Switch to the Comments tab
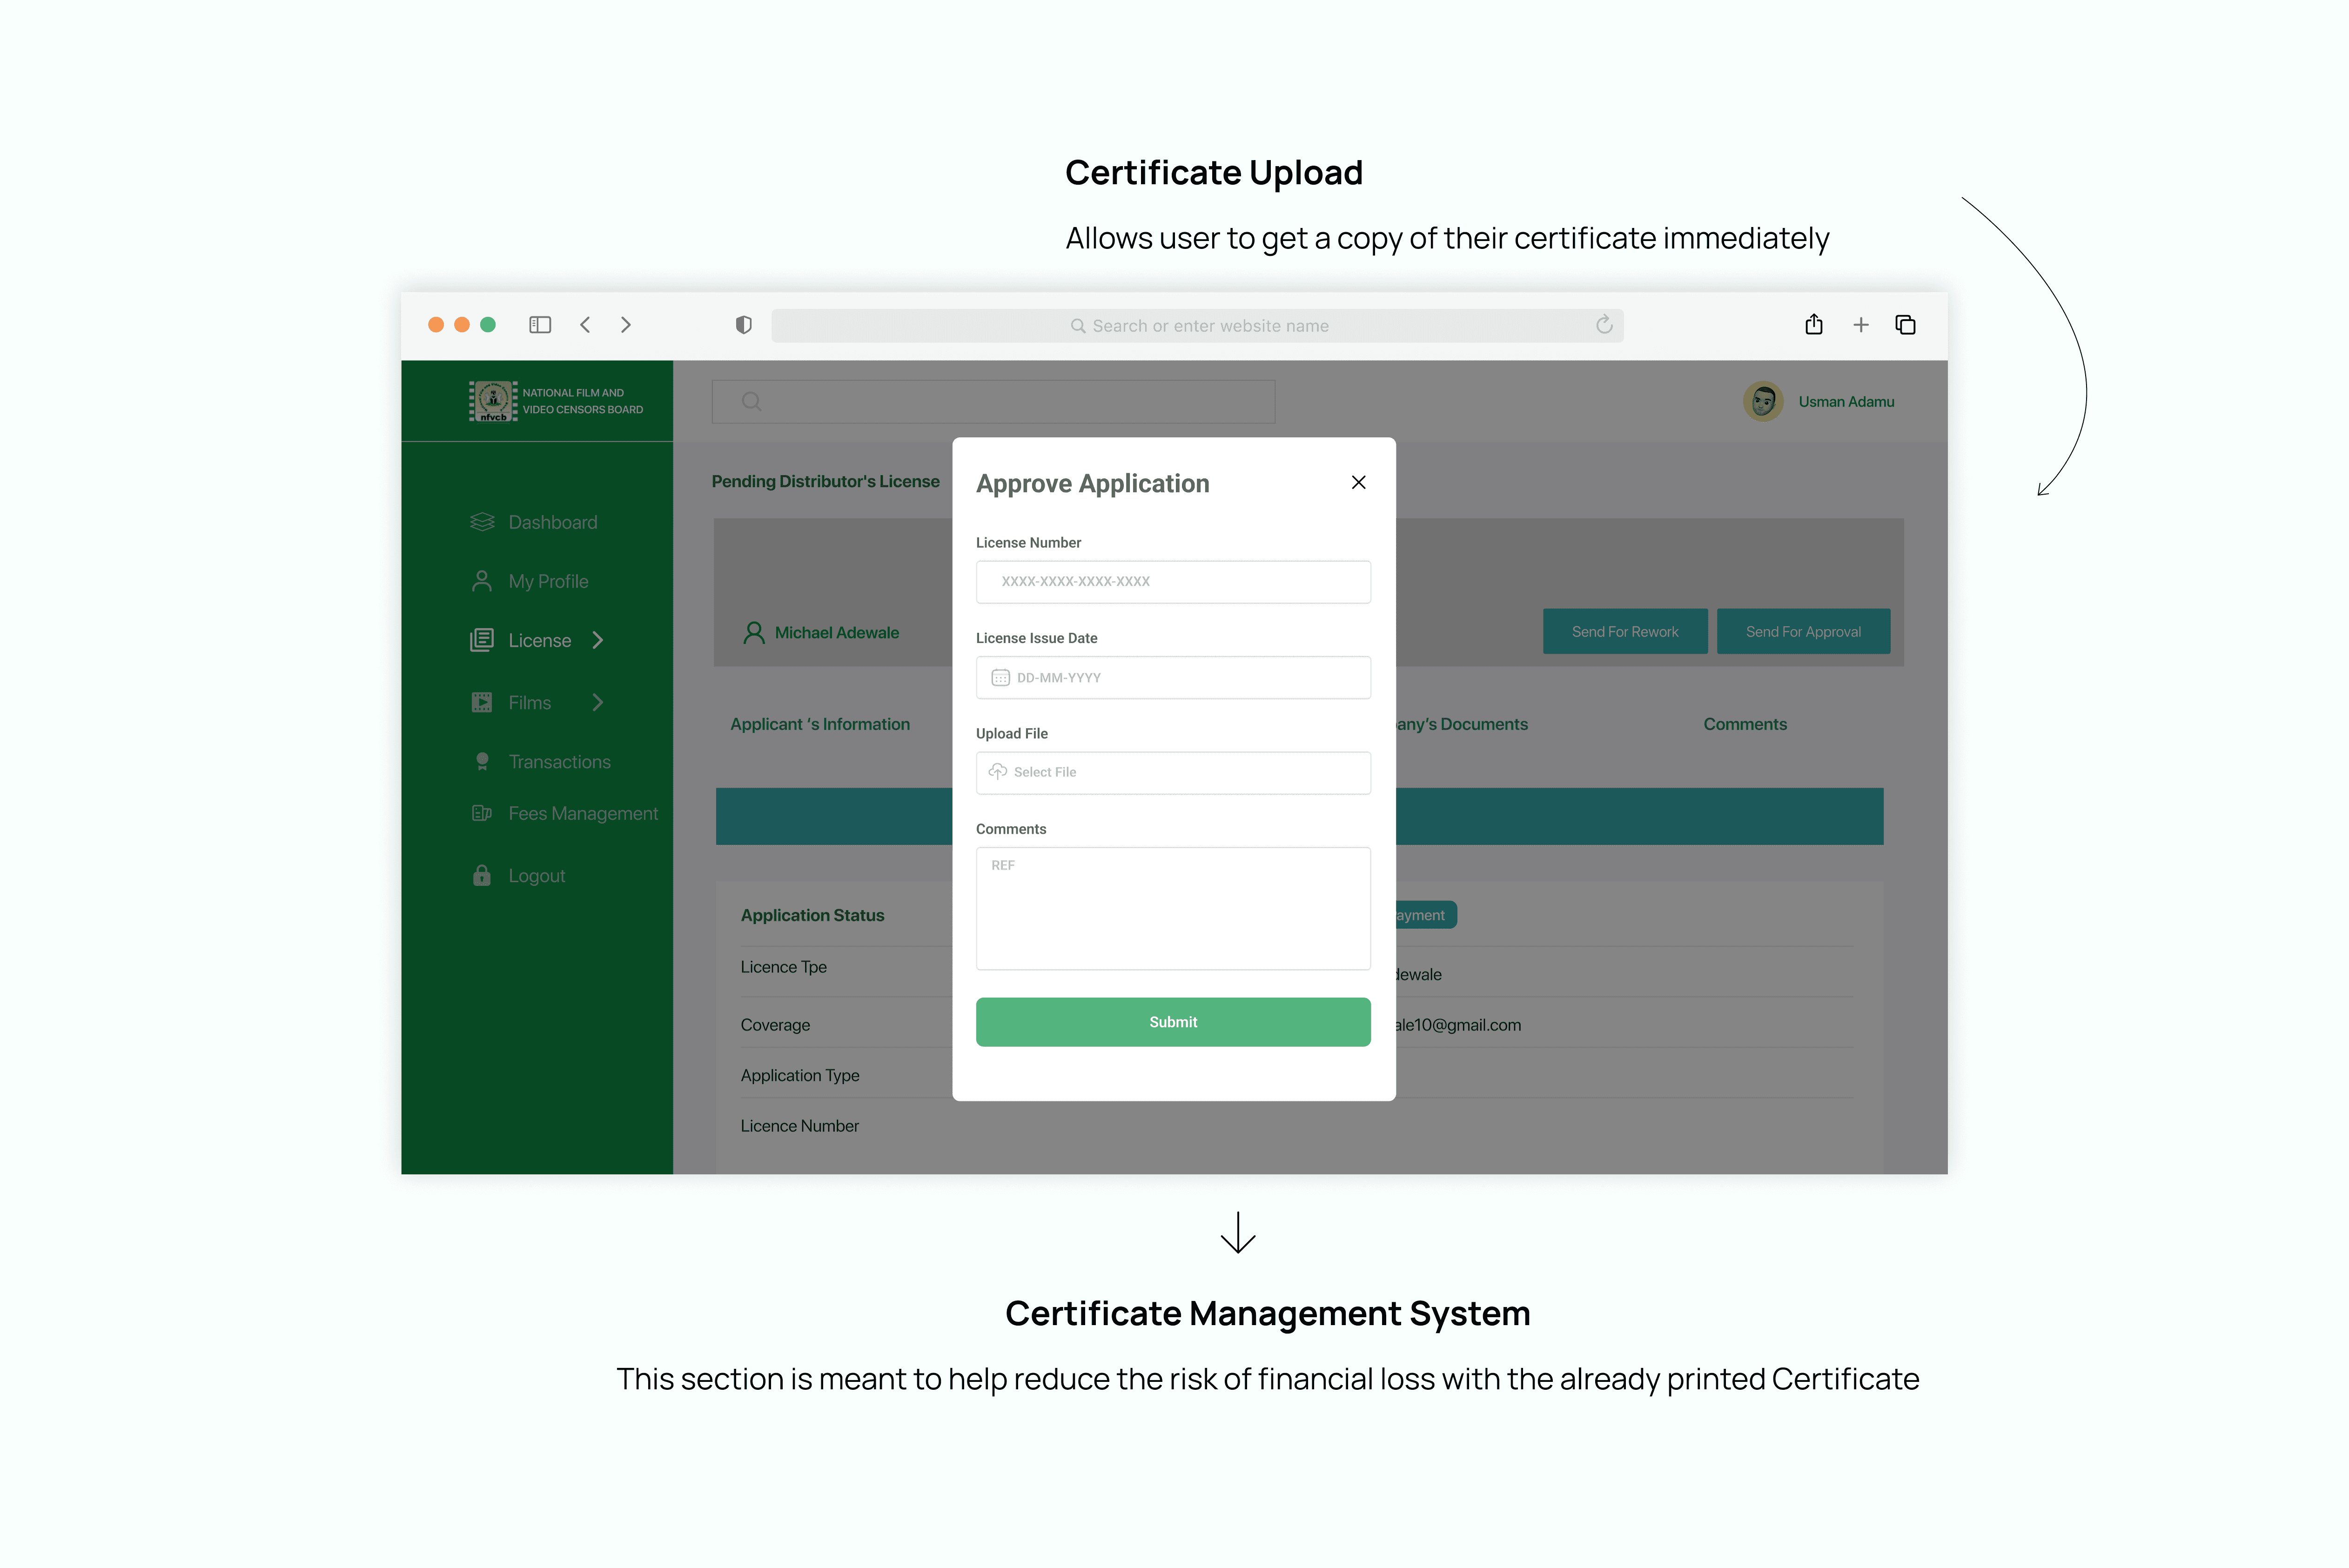 (x=1744, y=723)
